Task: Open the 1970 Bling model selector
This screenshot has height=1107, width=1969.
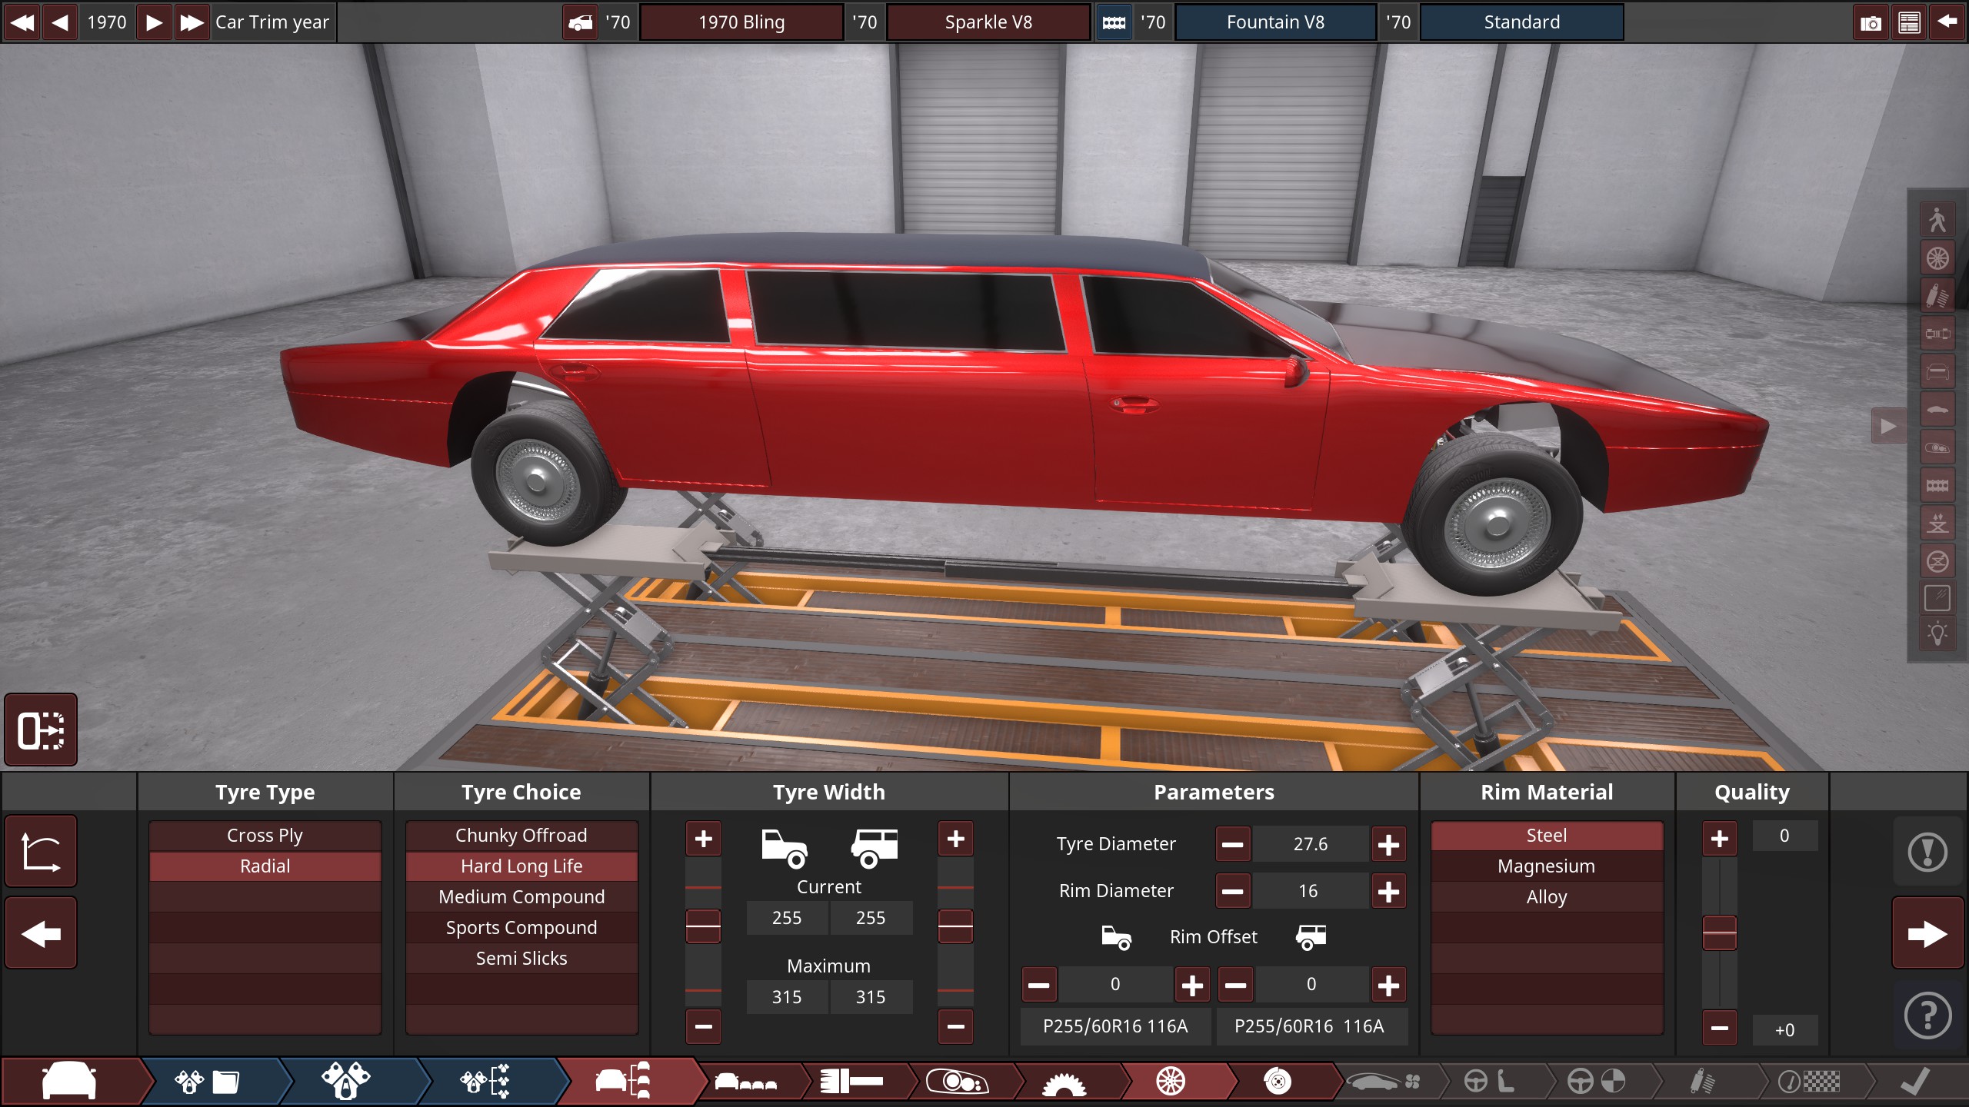Action: (741, 22)
